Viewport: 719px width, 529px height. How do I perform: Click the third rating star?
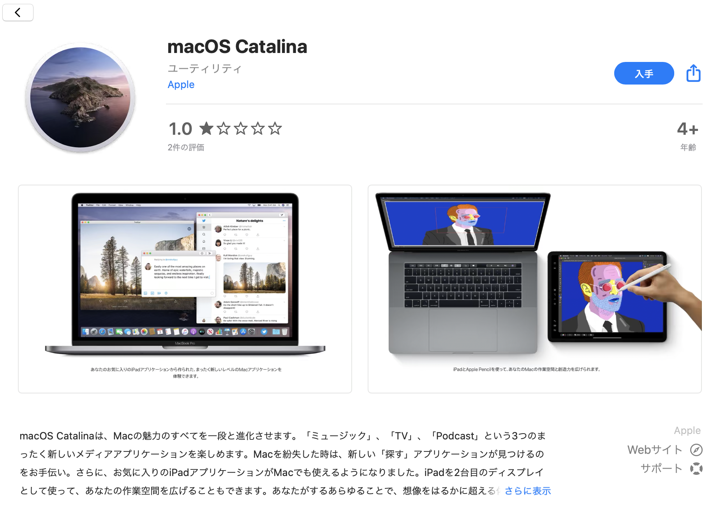(x=241, y=128)
